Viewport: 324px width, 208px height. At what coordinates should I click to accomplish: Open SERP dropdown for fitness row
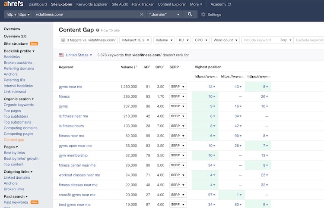(178, 96)
